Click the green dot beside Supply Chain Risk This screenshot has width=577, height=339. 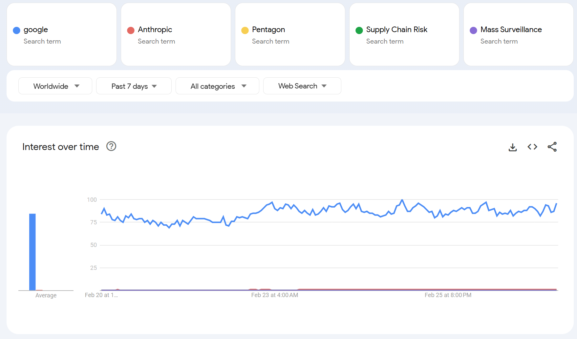click(359, 30)
